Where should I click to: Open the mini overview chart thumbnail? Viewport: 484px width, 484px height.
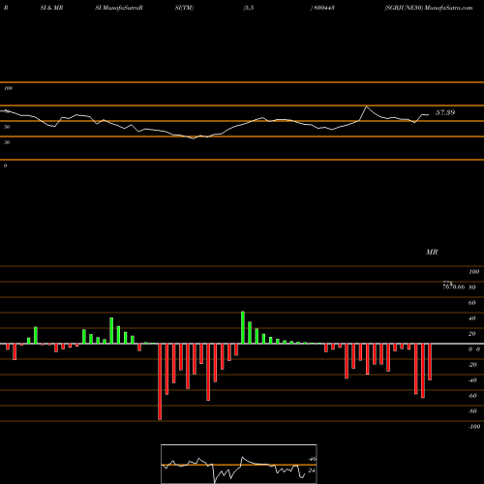239,464
